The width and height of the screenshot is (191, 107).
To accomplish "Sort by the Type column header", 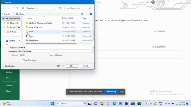I will click(84, 18).
